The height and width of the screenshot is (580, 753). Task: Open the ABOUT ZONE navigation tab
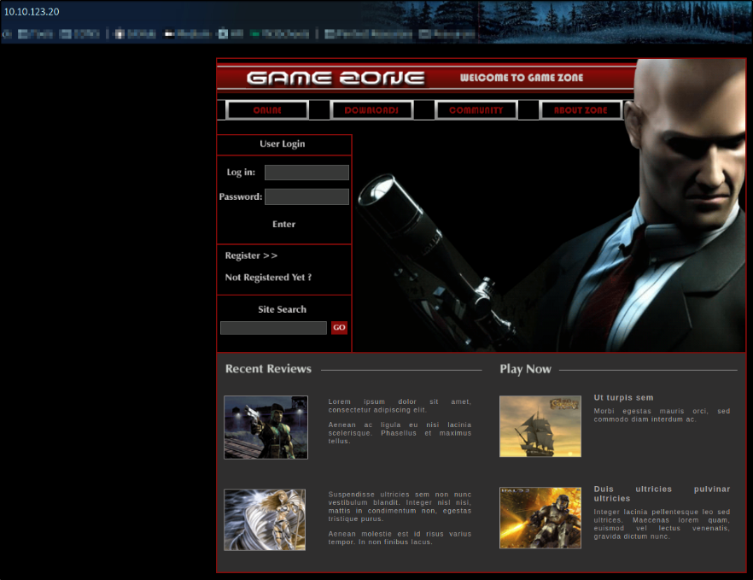pyautogui.click(x=581, y=110)
